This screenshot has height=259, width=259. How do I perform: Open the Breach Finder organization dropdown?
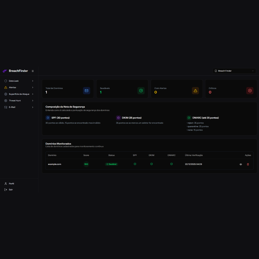[234, 71]
